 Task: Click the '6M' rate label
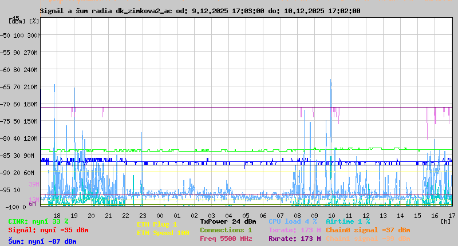pos(32,204)
